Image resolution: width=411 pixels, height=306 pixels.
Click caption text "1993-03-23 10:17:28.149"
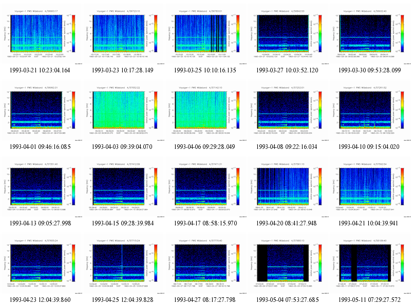coord(122,70)
